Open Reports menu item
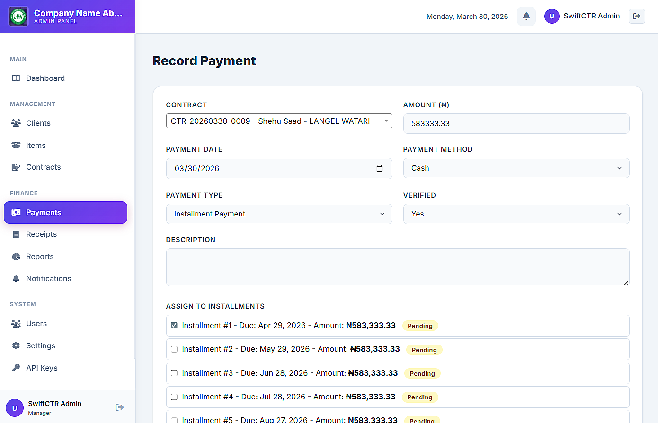 (x=65, y=256)
